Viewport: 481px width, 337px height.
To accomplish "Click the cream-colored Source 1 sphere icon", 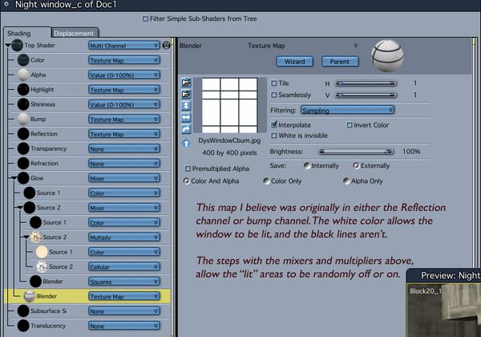I will pos(42,252).
